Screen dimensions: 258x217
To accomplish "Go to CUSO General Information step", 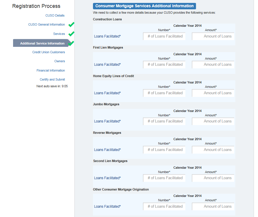I will pos(46,24).
